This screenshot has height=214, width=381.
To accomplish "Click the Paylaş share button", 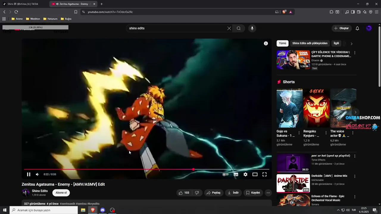I will (213, 193).
